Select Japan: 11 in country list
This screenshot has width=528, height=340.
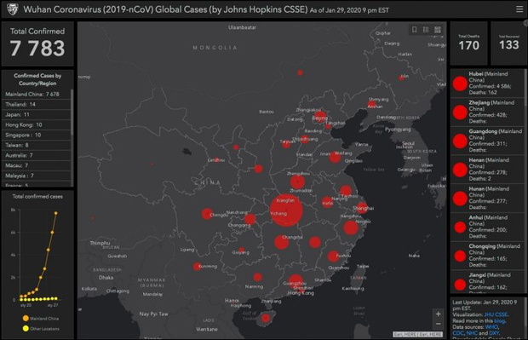pos(37,114)
